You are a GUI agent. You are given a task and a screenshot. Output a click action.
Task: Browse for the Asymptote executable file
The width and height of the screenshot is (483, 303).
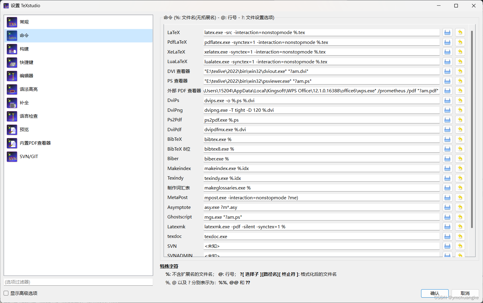click(447, 207)
